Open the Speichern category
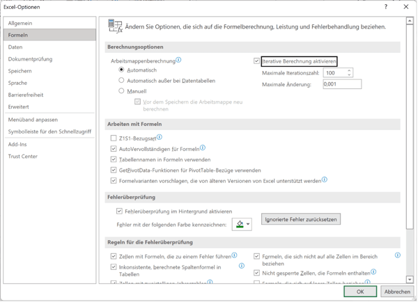The height and width of the screenshot is (302, 418). [x=50, y=71]
